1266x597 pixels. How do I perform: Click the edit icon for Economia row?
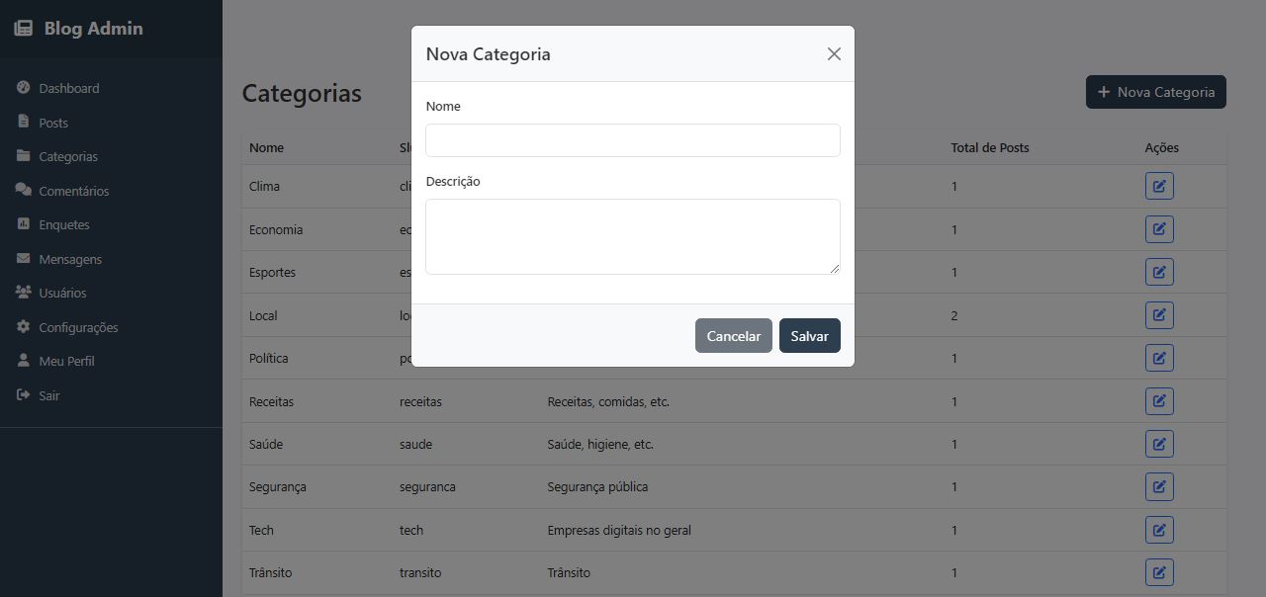click(x=1159, y=229)
